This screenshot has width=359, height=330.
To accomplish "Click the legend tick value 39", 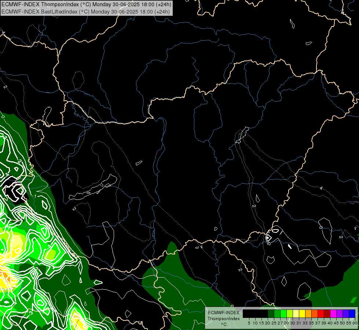I will (x=324, y=323).
